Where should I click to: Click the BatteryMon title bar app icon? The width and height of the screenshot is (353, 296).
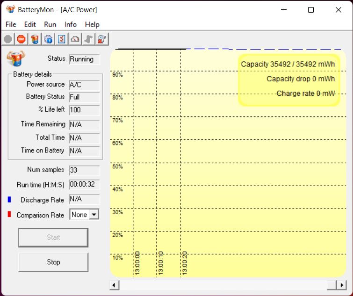[x=10, y=9]
